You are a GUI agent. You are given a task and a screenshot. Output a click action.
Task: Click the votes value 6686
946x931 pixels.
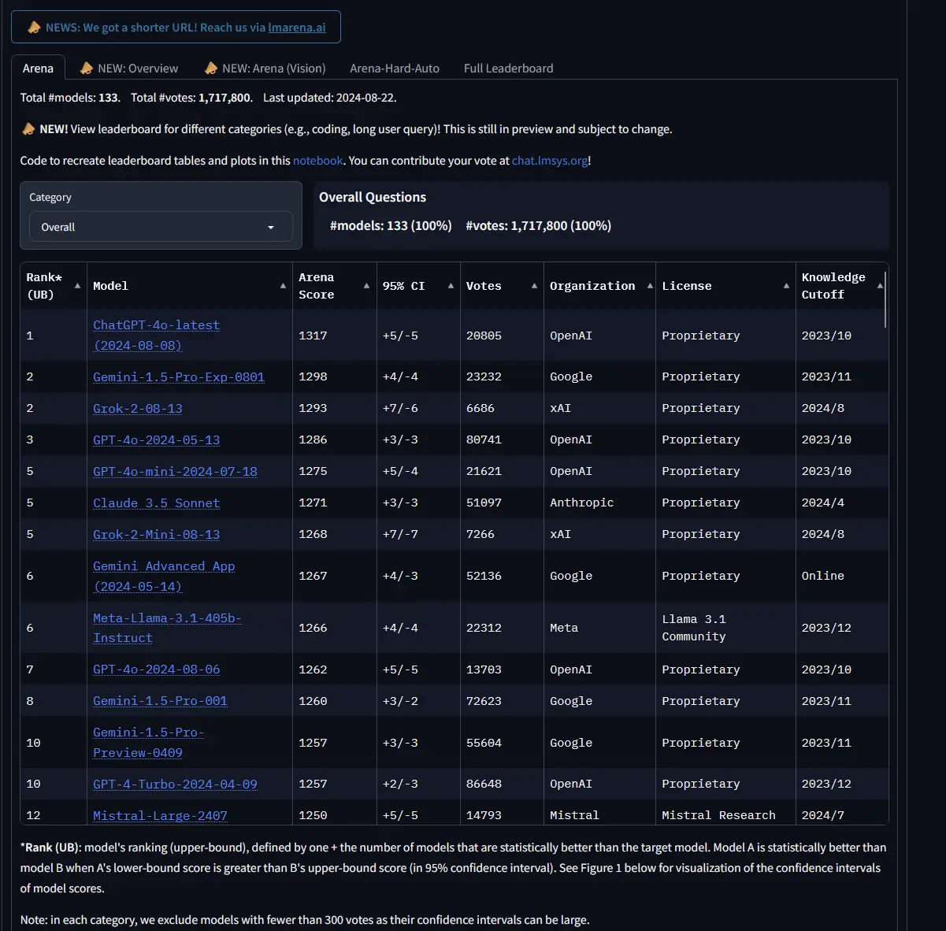(480, 409)
